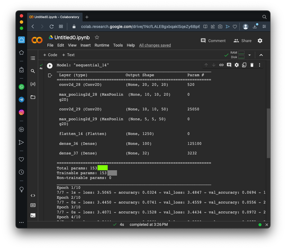Image resolution: width=286 pixels, height=249 pixels.
Task: Add a comment to the cell
Action: 229,65
